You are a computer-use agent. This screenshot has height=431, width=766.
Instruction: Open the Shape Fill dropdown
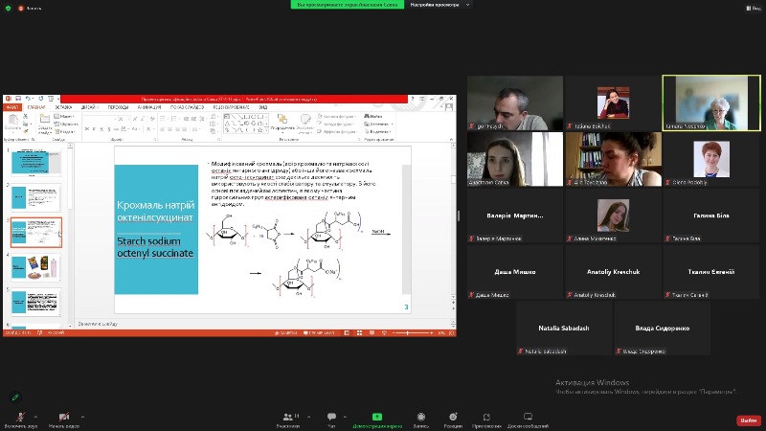pos(337,116)
